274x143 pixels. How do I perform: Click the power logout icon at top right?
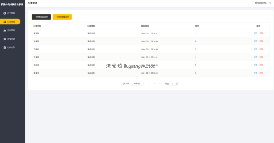[269, 3]
